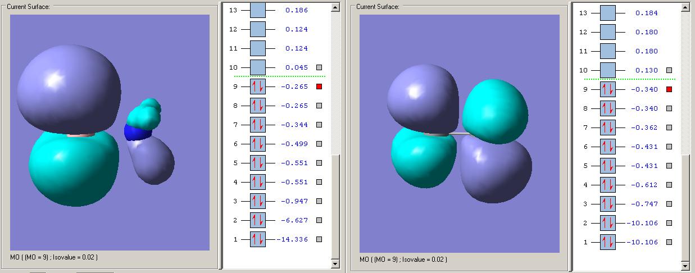Select orbital 3 box with energy -0.947
This screenshot has height=273, width=695.
(x=257, y=201)
